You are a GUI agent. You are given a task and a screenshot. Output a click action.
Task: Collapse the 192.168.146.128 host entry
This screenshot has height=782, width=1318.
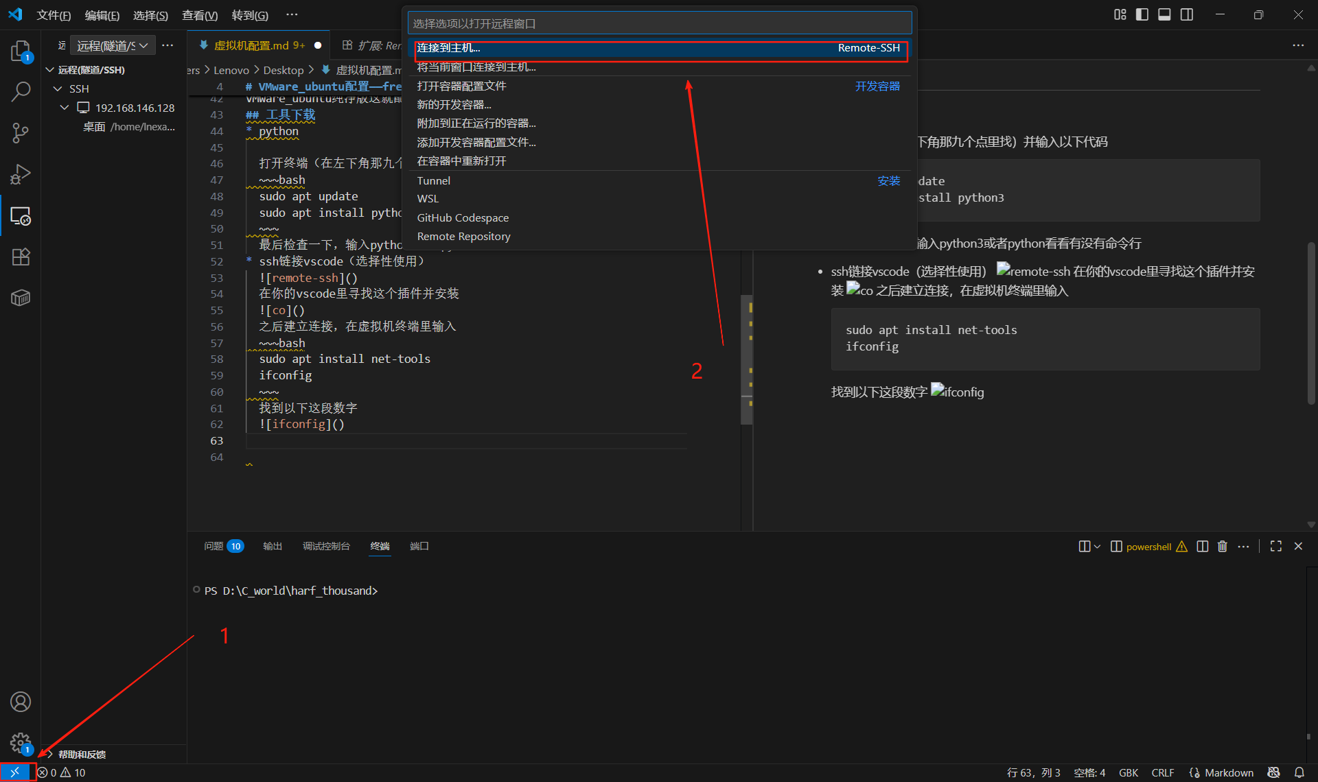(65, 108)
